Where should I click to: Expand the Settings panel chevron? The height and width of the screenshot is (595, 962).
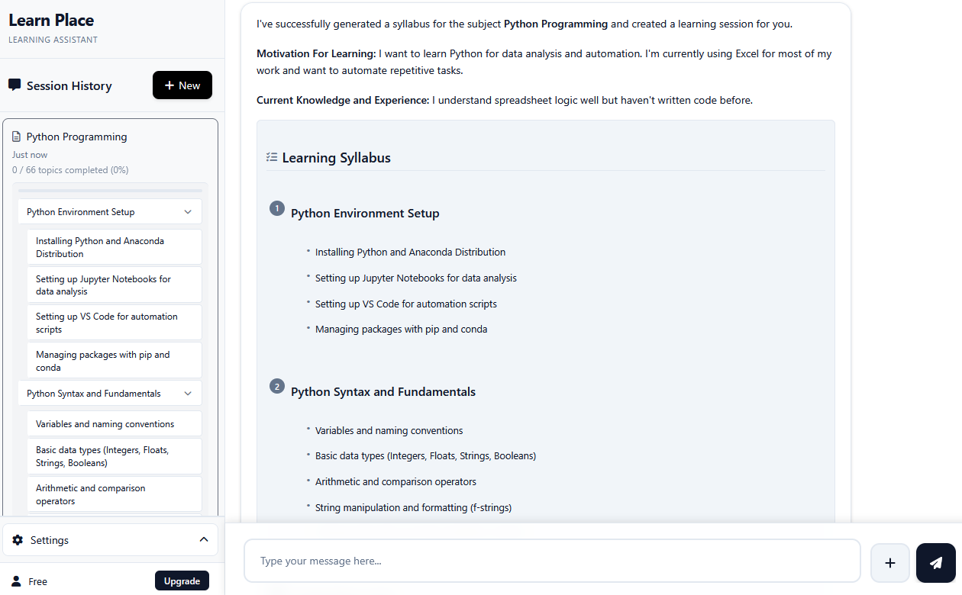tap(204, 539)
